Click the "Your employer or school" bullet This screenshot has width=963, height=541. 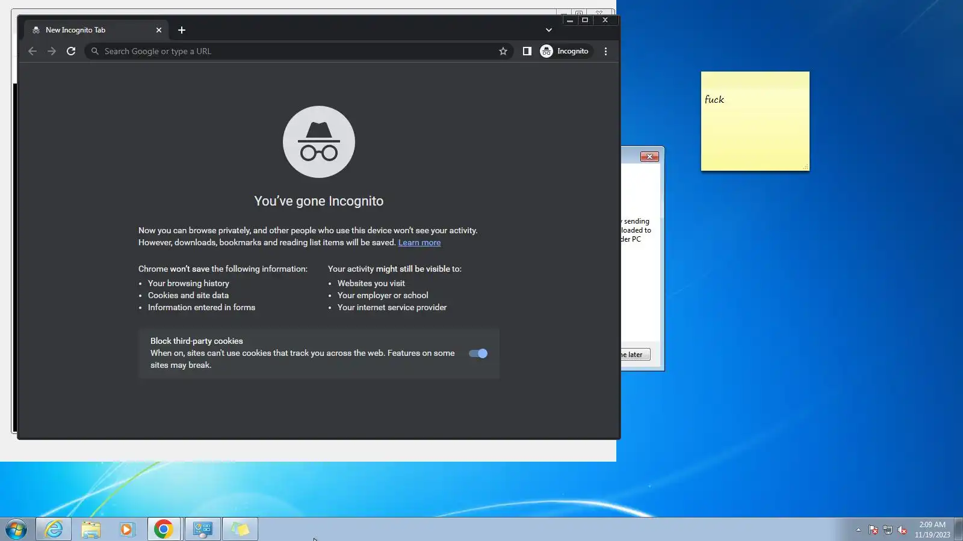[x=383, y=295]
